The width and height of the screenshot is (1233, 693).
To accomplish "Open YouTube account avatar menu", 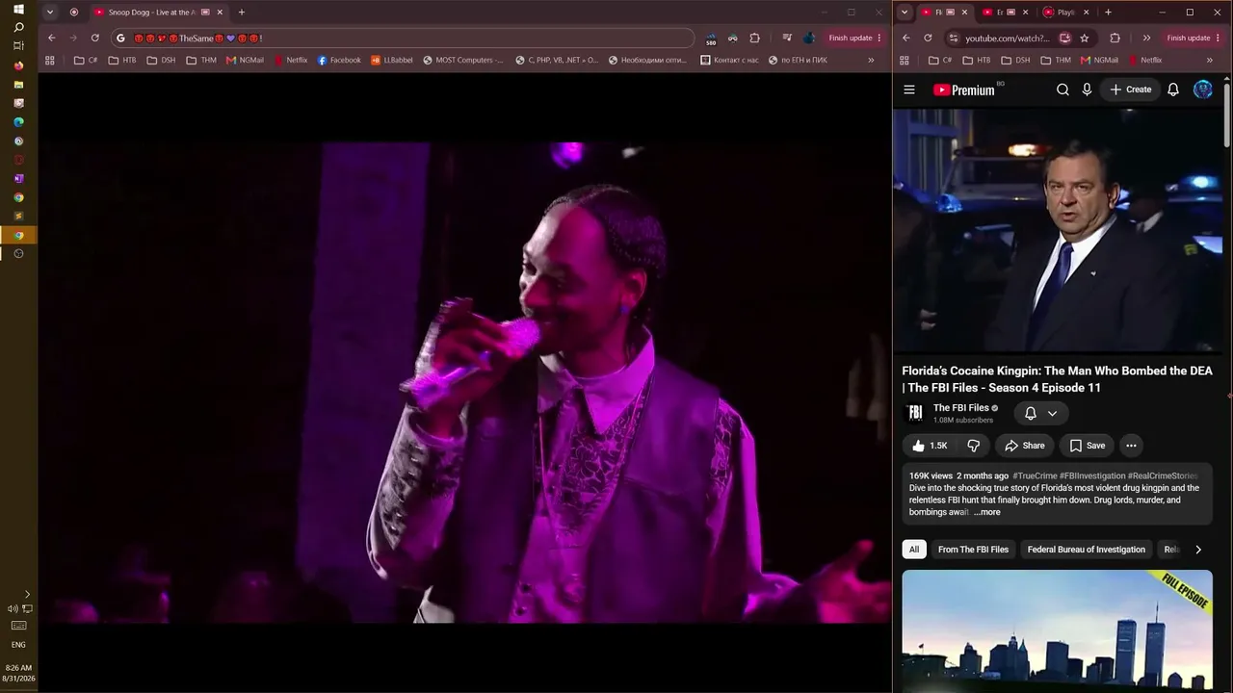I will 1203,90.
